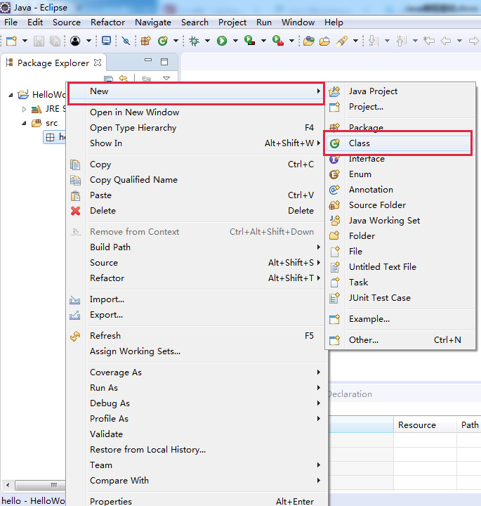Screen dimensions: 481x506
Task: Open the Navigate menu
Action: point(153,22)
